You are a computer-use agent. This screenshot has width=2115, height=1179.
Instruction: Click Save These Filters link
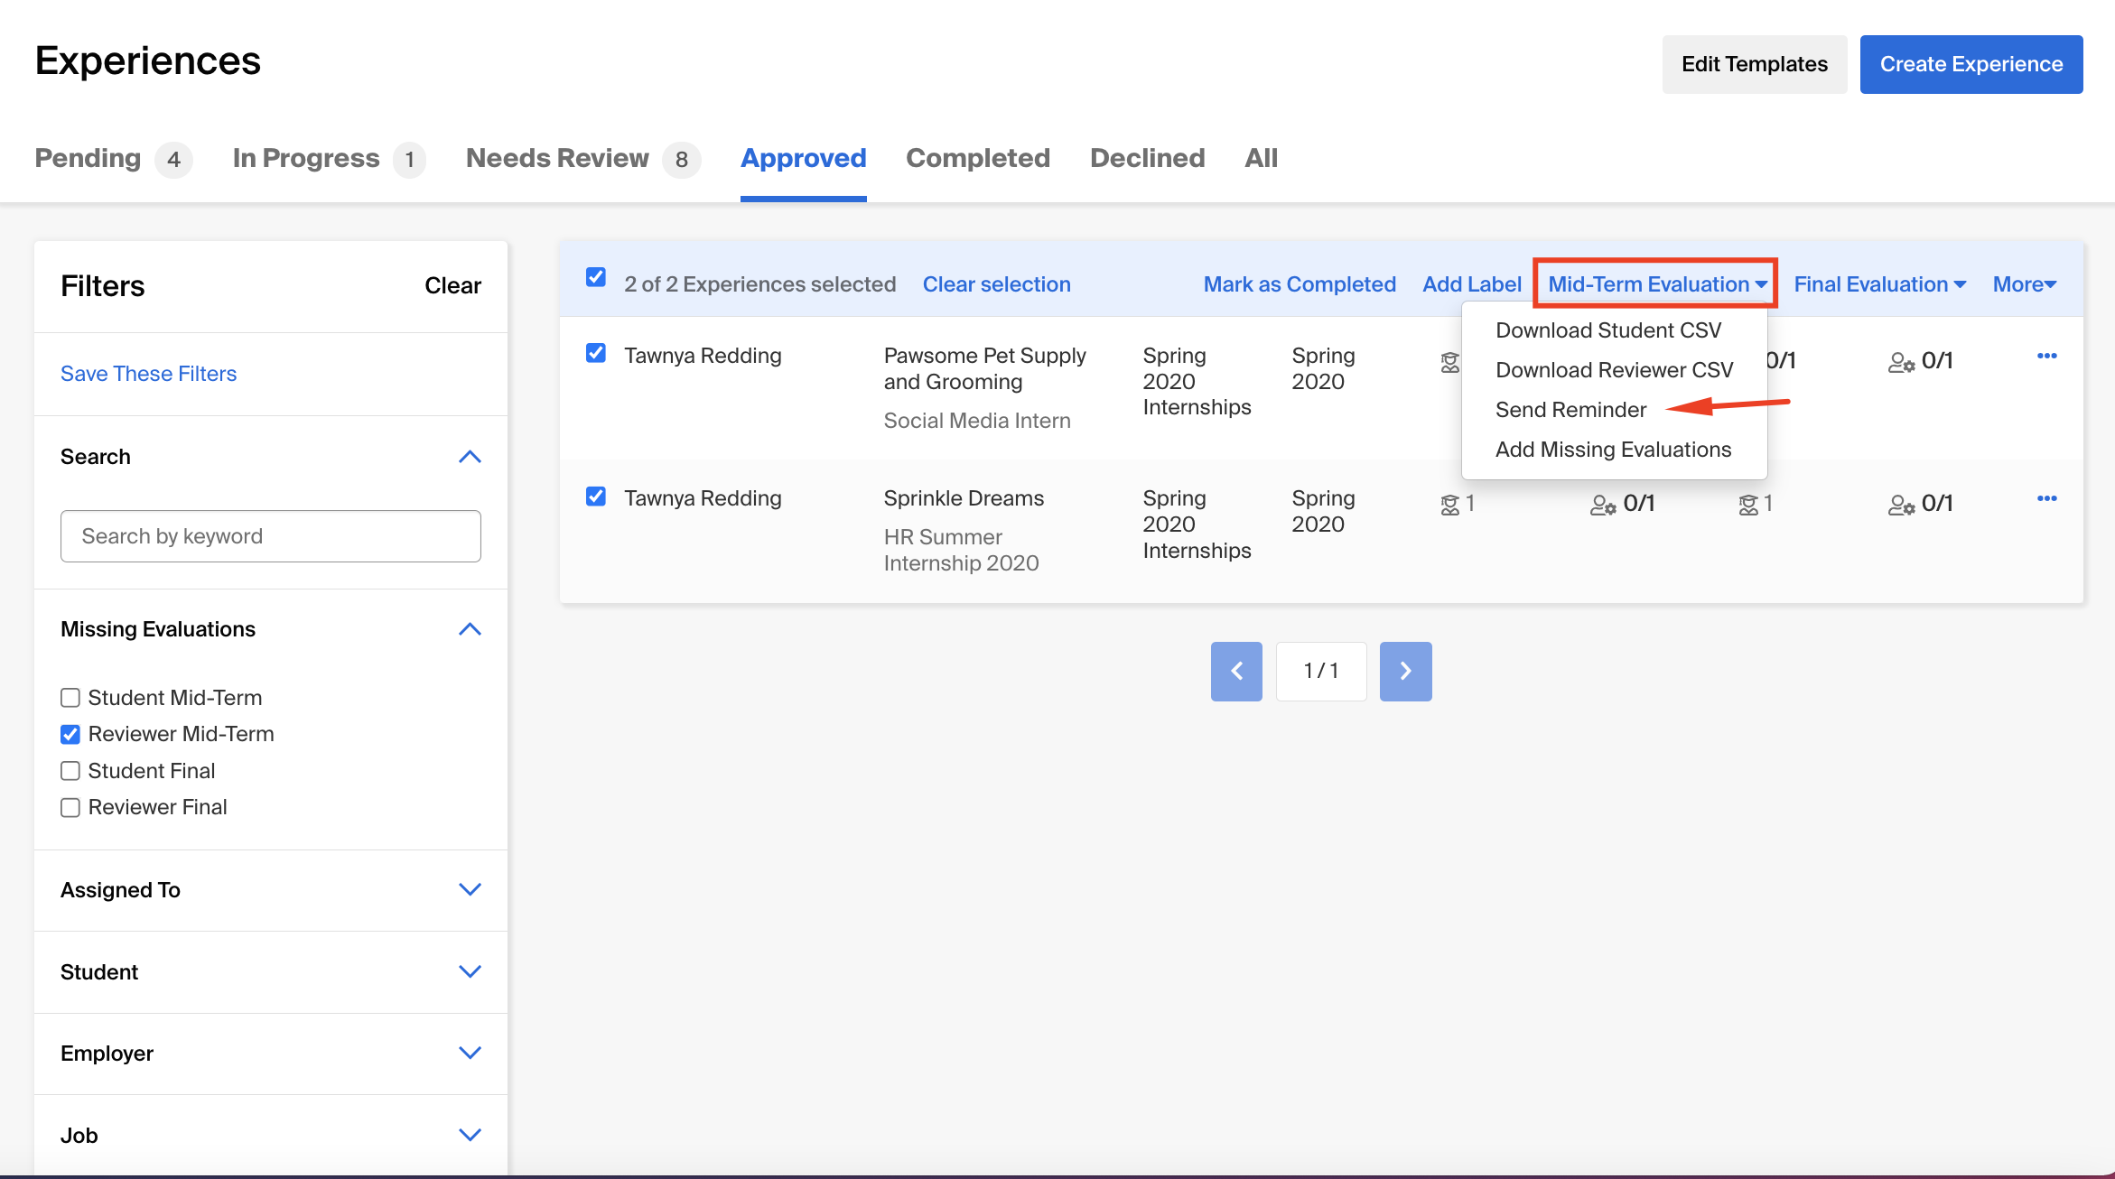click(x=148, y=374)
